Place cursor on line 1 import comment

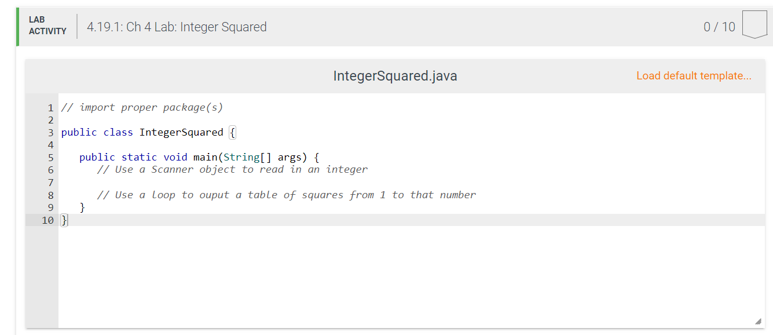click(141, 107)
